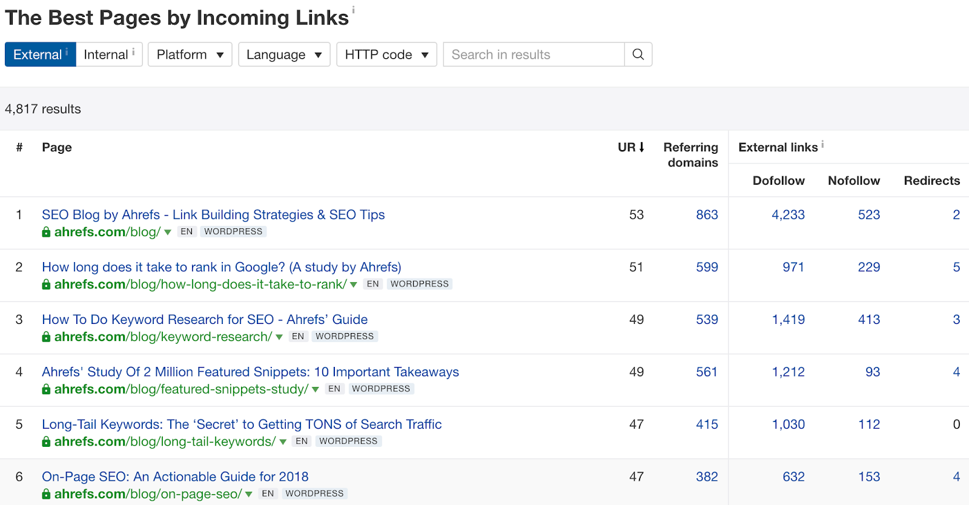Click referring domains value 415
Image resolution: width=969 pixels, height=505 pixels.
pos(707,424)
